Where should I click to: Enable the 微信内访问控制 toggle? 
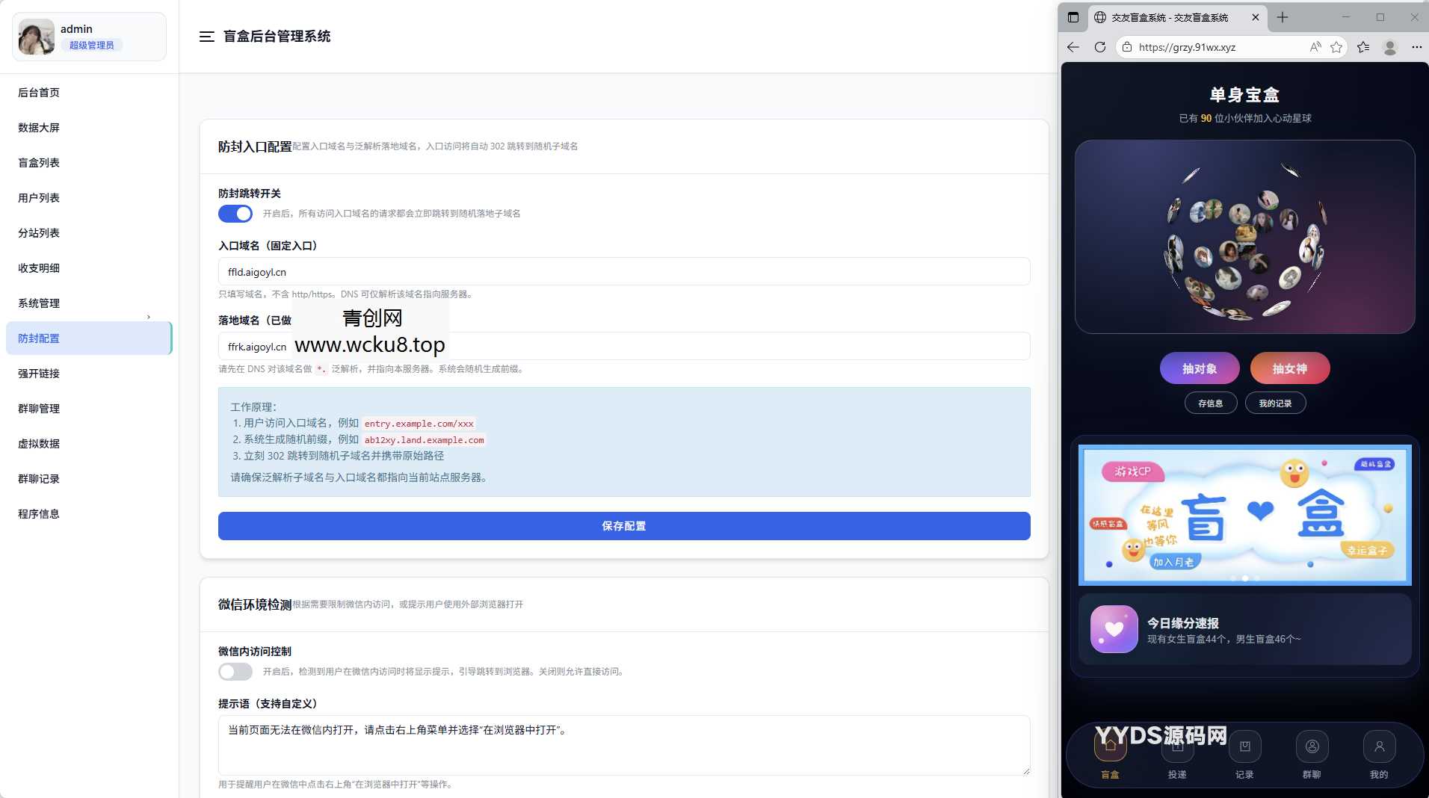click(235, 672)
